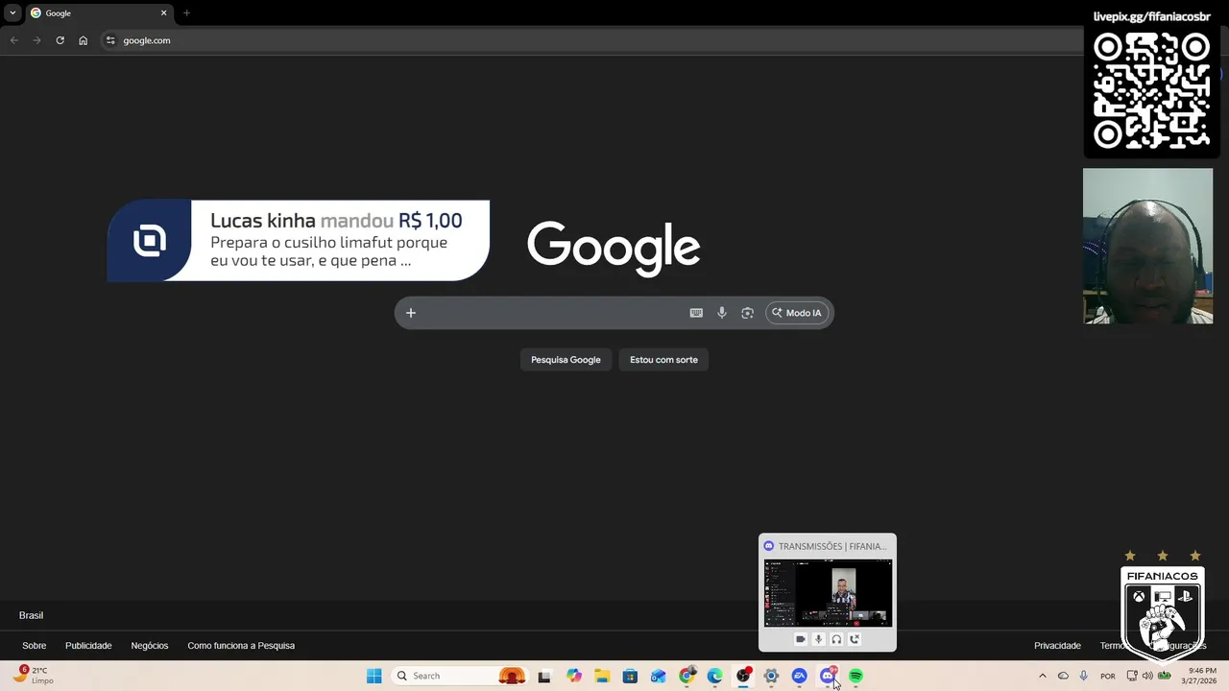
Task: Click the Discord TRANSMISSÕES window thumbnail
Action: coord(828,593)
